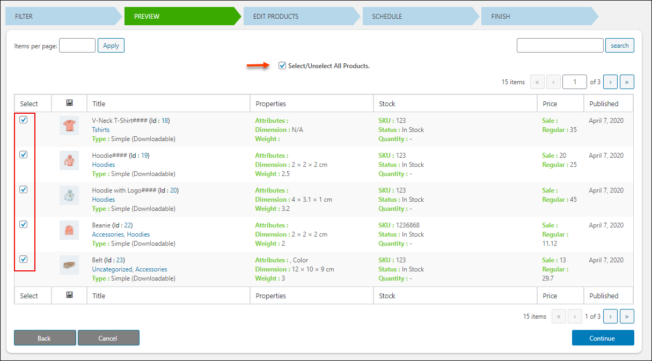Click Title column header in footer

coord(99,296)
